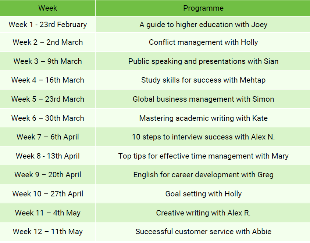This screenshot has height=243, width=310.
Task: Click Goal setting with Holly cell
Action: (x=203, y=194)
